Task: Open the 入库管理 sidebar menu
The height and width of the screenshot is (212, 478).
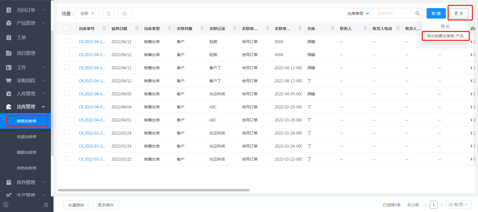Action: click(26, 94)
